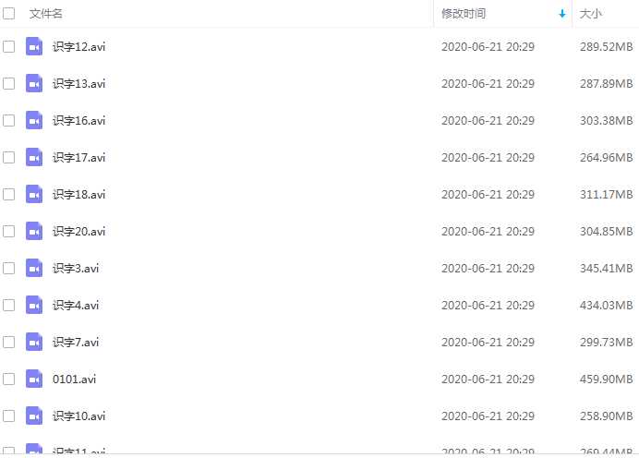Image resolution: width=639 pixels, height=458 pixels.
Task: Toggle the select-all checkbox in header
Action: point(8,14)
